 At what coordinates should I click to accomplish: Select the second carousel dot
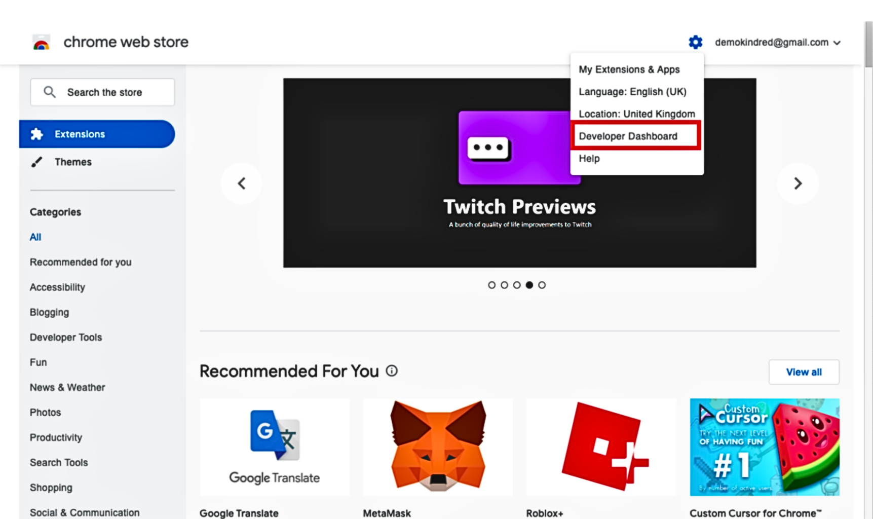(x=504, y=285)
